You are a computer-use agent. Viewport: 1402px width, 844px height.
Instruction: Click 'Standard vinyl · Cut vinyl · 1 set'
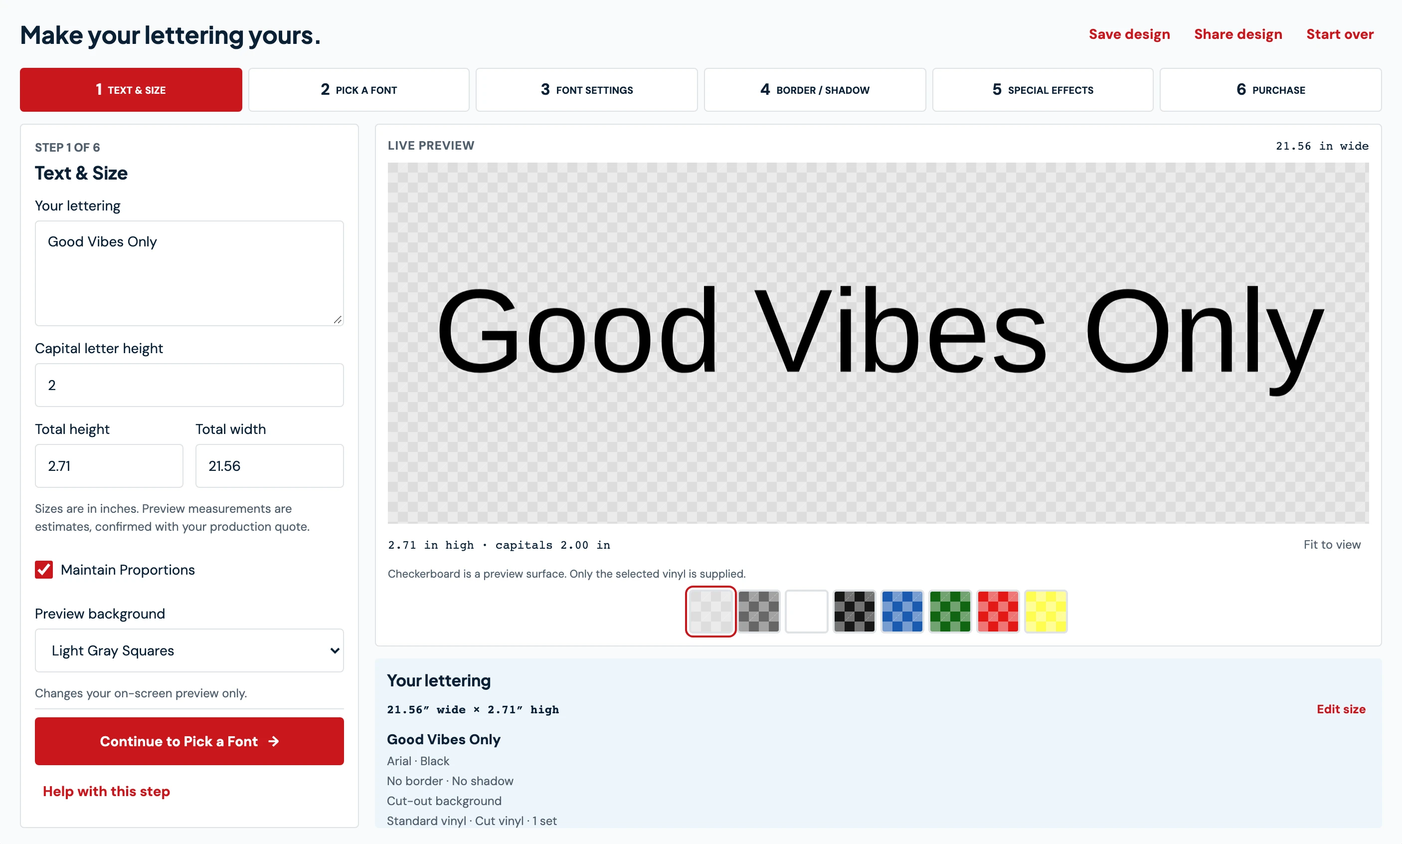tap(472, 821)
